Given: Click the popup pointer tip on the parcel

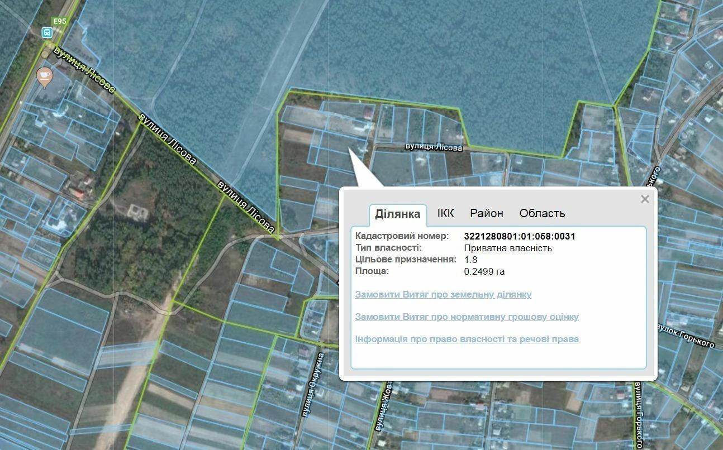Looking at the screenshot, I should pyautogui.click(x=350, y=149).
